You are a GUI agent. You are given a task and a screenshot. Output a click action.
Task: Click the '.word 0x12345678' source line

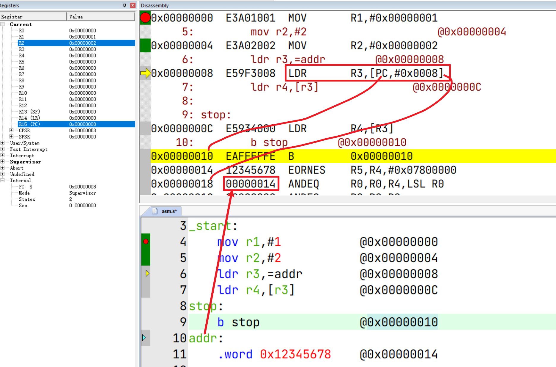(x=275, y=354)
